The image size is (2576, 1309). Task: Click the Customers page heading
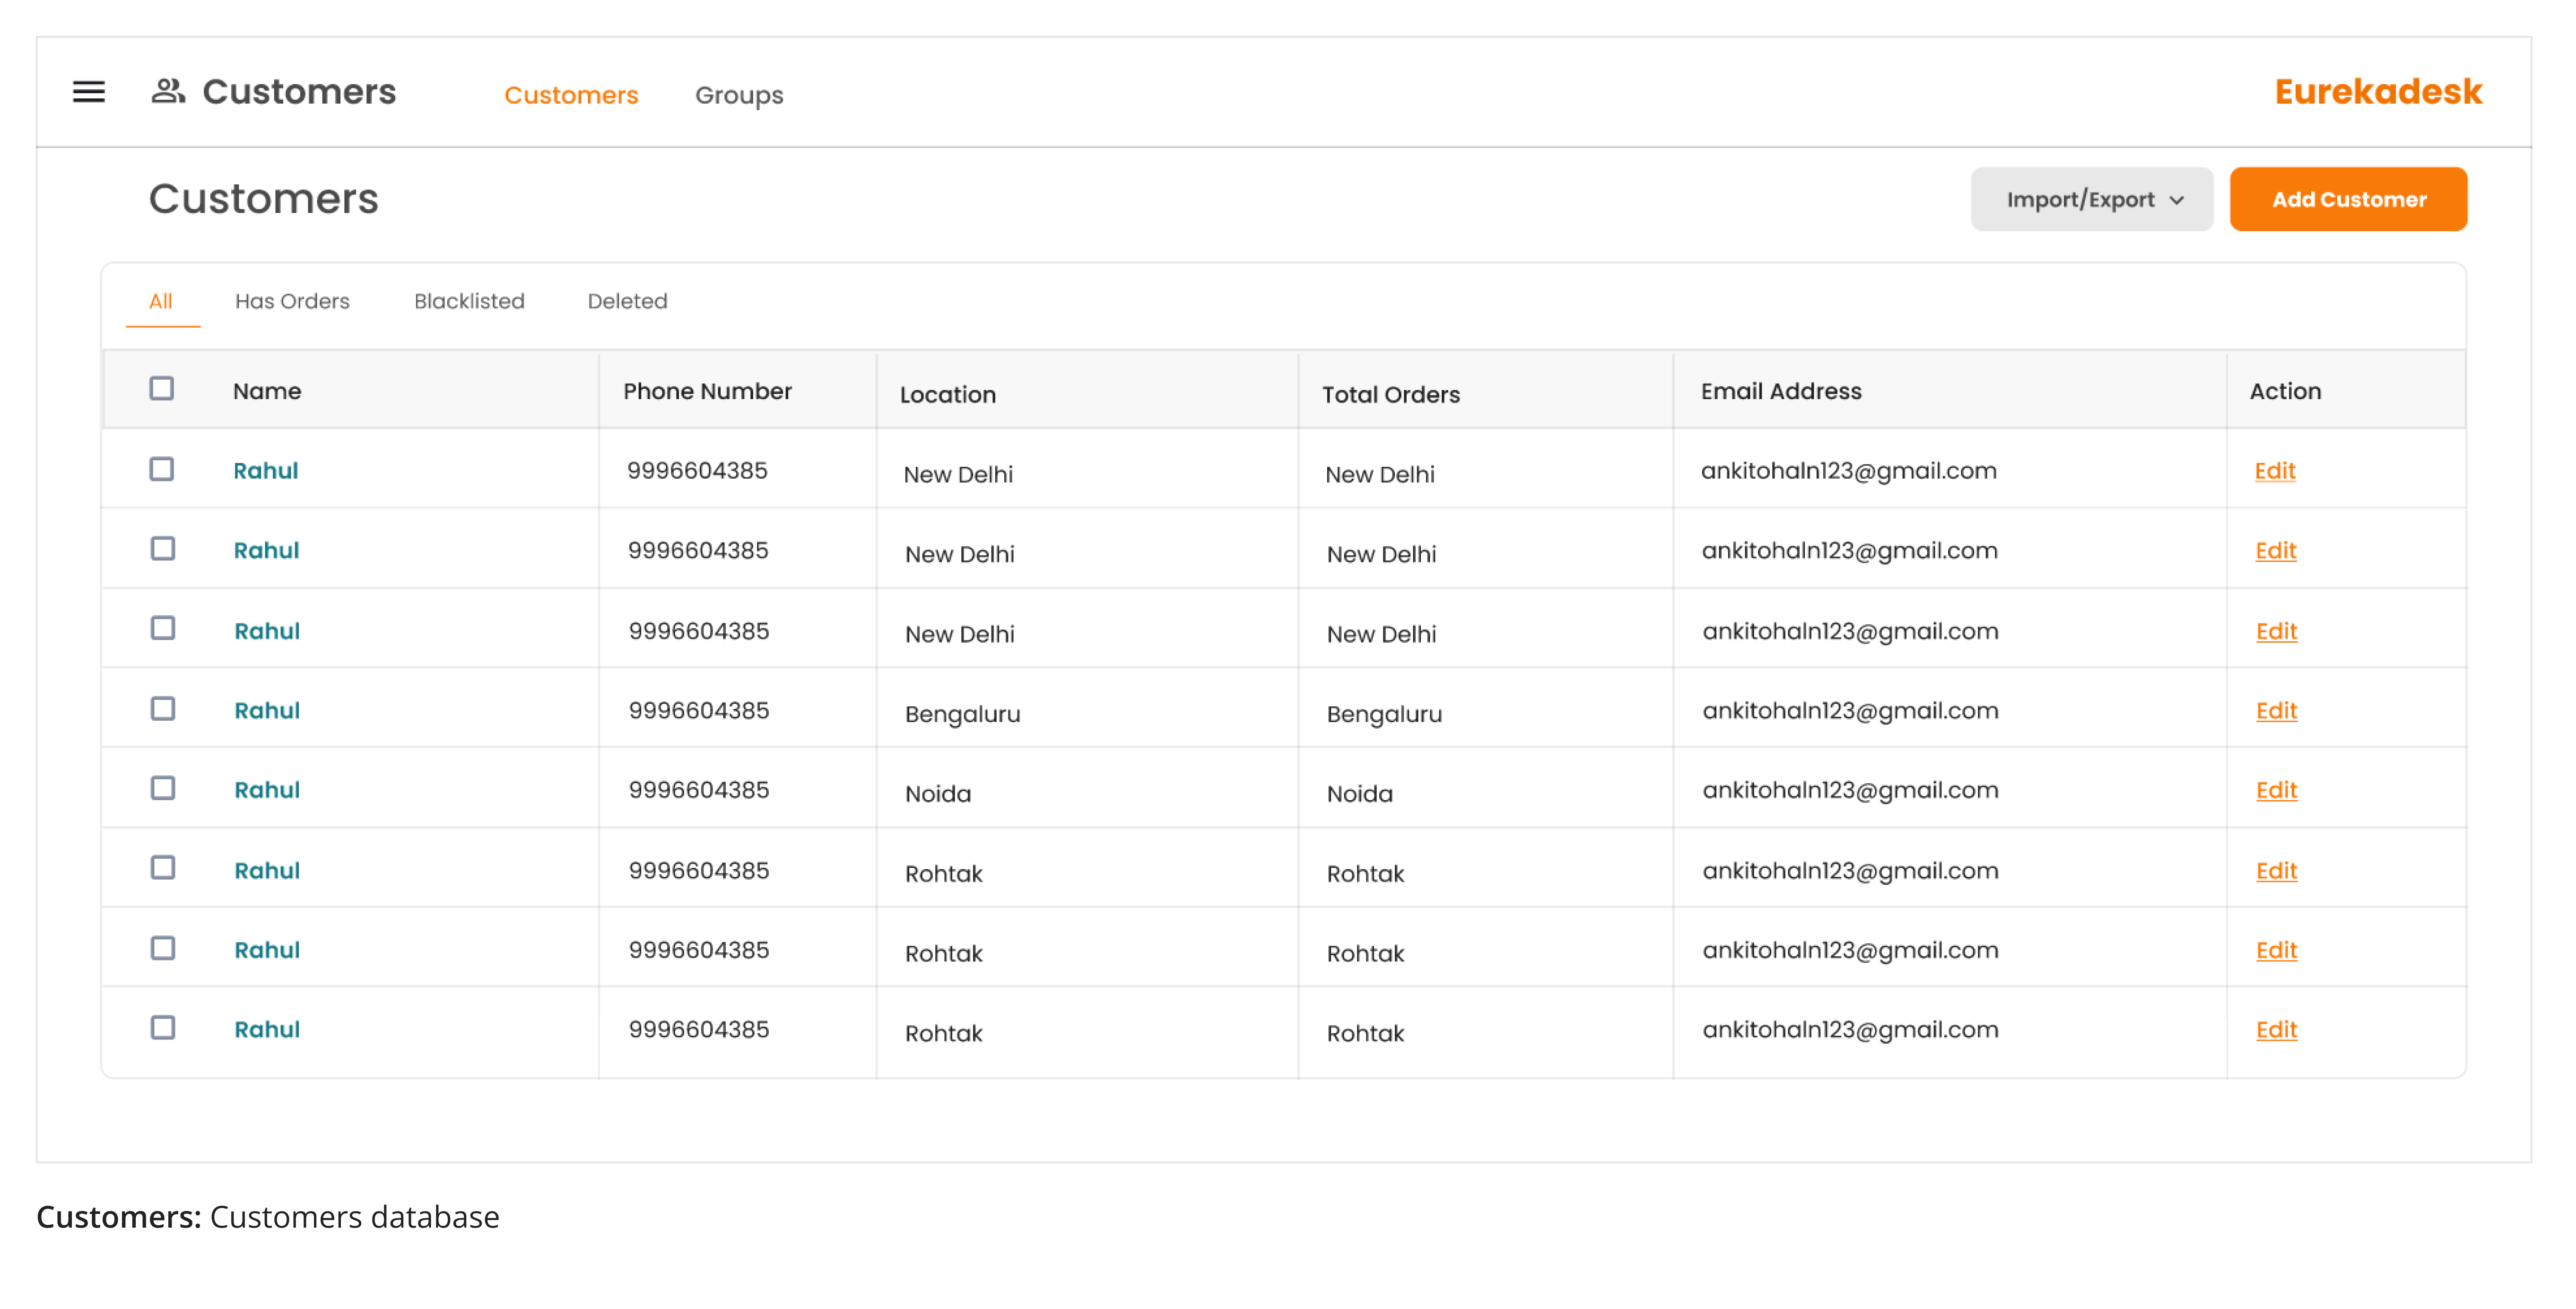coord(264,199)
